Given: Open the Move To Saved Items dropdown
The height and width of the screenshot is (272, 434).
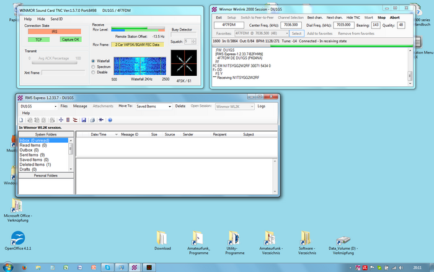Looking at the screenshot, I should click(169, 106).
